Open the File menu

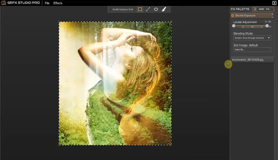point(47,3)
